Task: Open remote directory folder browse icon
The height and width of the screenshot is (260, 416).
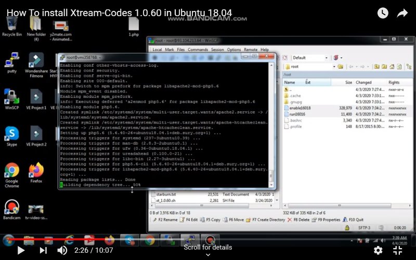Action: tap(341, 67)
